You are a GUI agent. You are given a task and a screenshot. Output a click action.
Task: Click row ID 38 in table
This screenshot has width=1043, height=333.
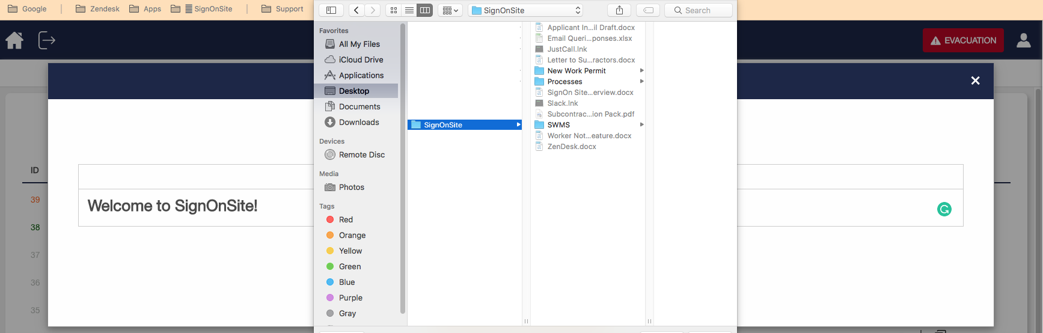(35, 227)
